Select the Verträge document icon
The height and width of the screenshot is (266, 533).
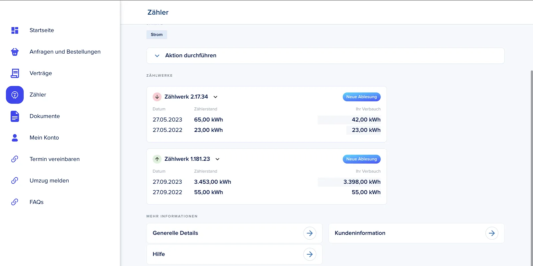pos(15,73)
